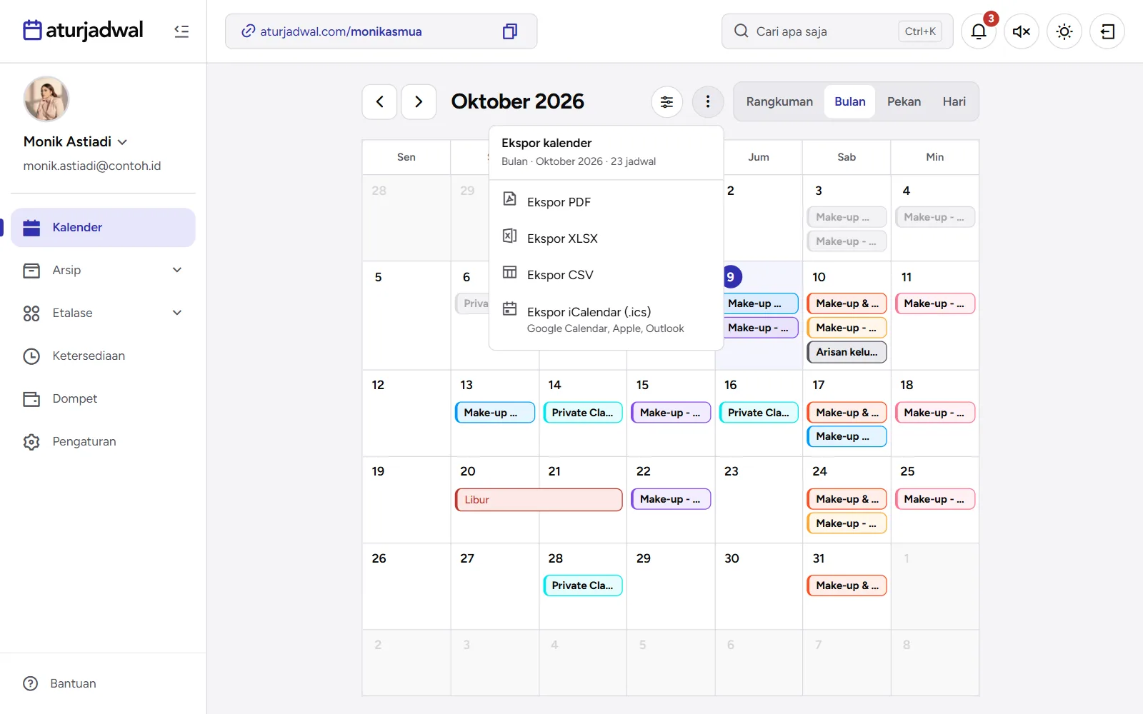Open the Libur event on October 20
The height and width of the screenshot is (714, 1143).
[x=539, y=500]
